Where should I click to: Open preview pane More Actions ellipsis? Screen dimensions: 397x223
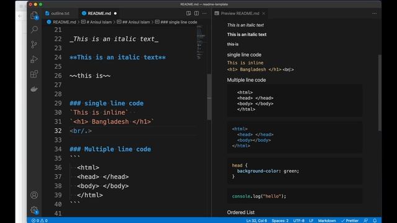tap(374, 13)
